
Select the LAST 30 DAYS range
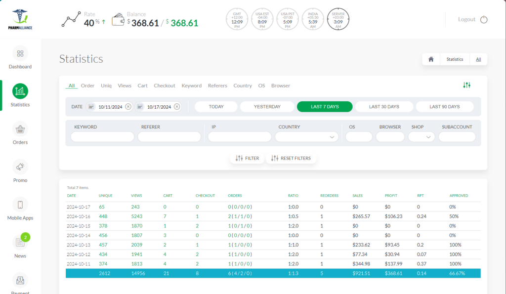click(384, 107)
